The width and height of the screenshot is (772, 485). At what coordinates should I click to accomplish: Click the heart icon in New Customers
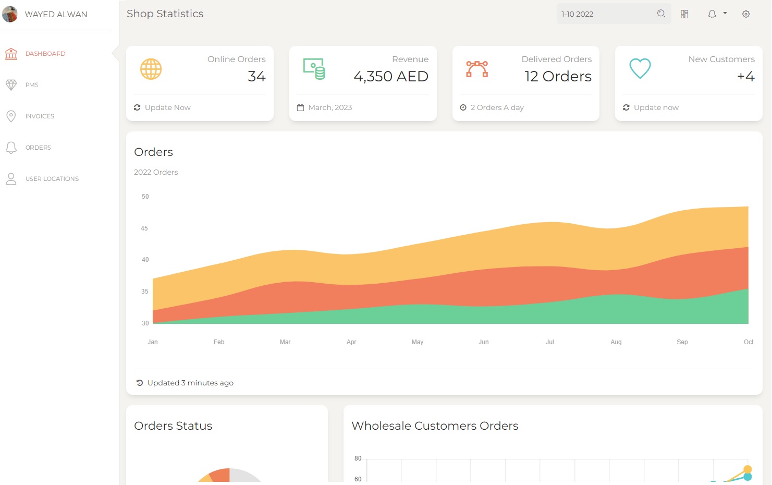point(640,68)
